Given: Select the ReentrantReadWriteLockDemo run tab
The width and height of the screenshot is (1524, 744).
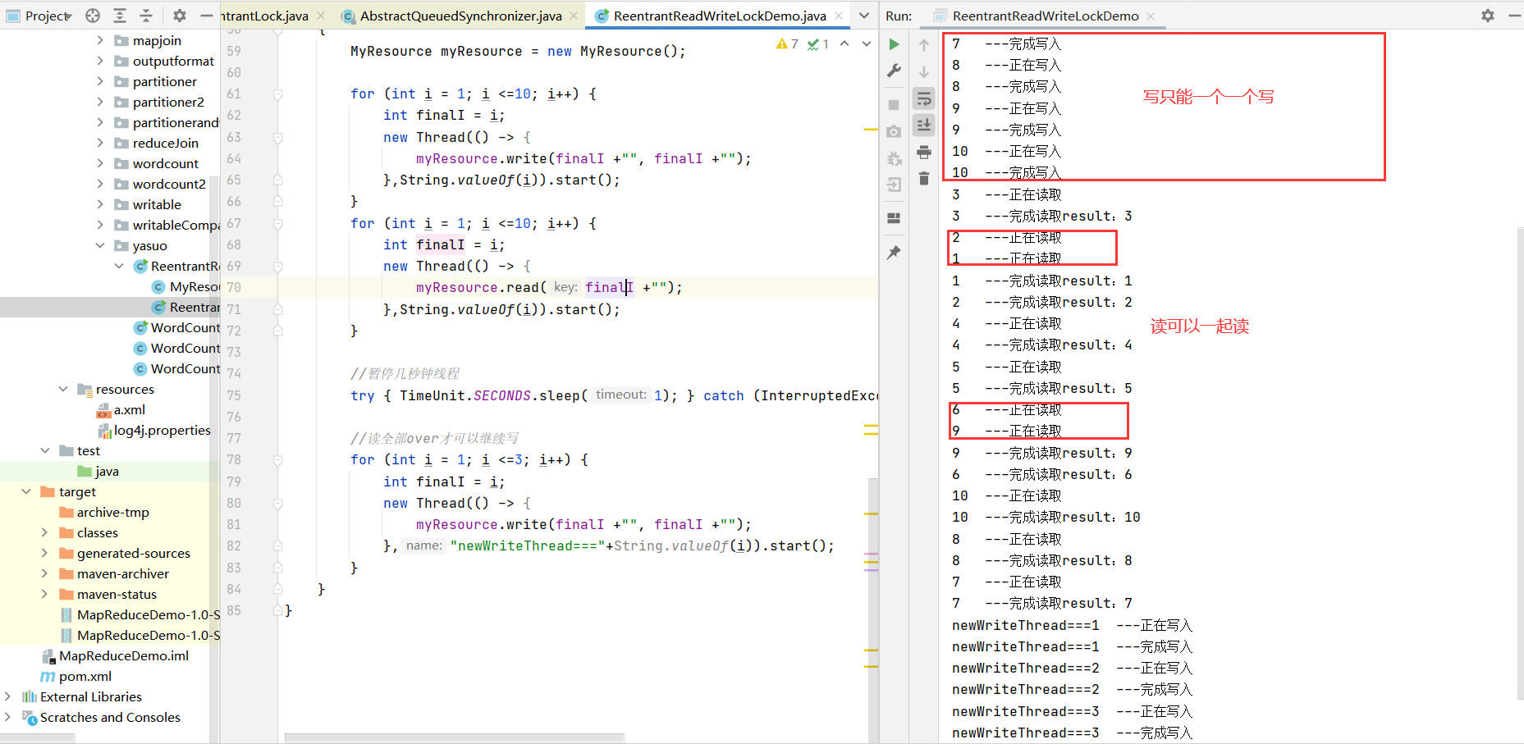Looking at the screenshot, I should point(1045,16).
